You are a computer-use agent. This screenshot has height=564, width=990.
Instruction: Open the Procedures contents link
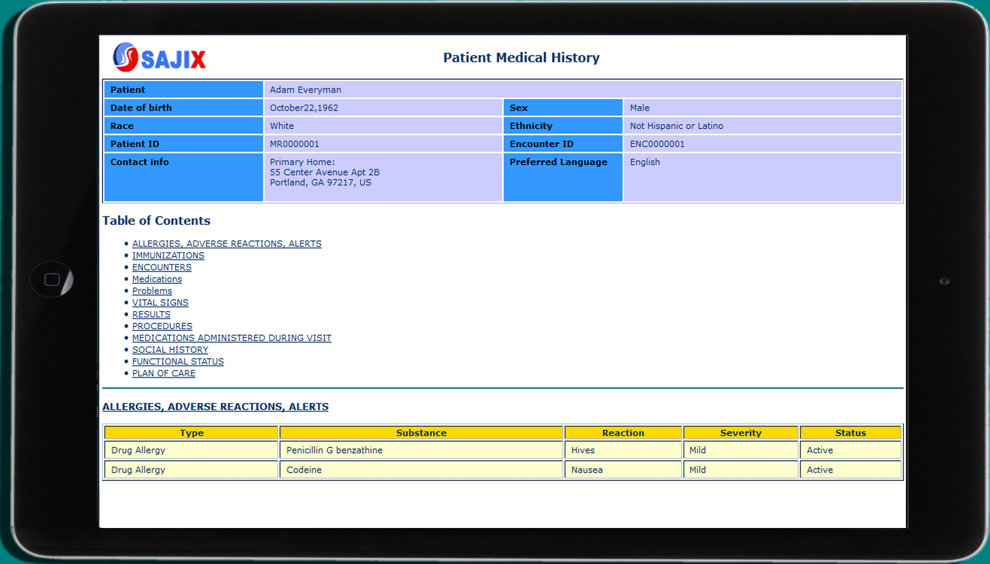coord(162,326)
